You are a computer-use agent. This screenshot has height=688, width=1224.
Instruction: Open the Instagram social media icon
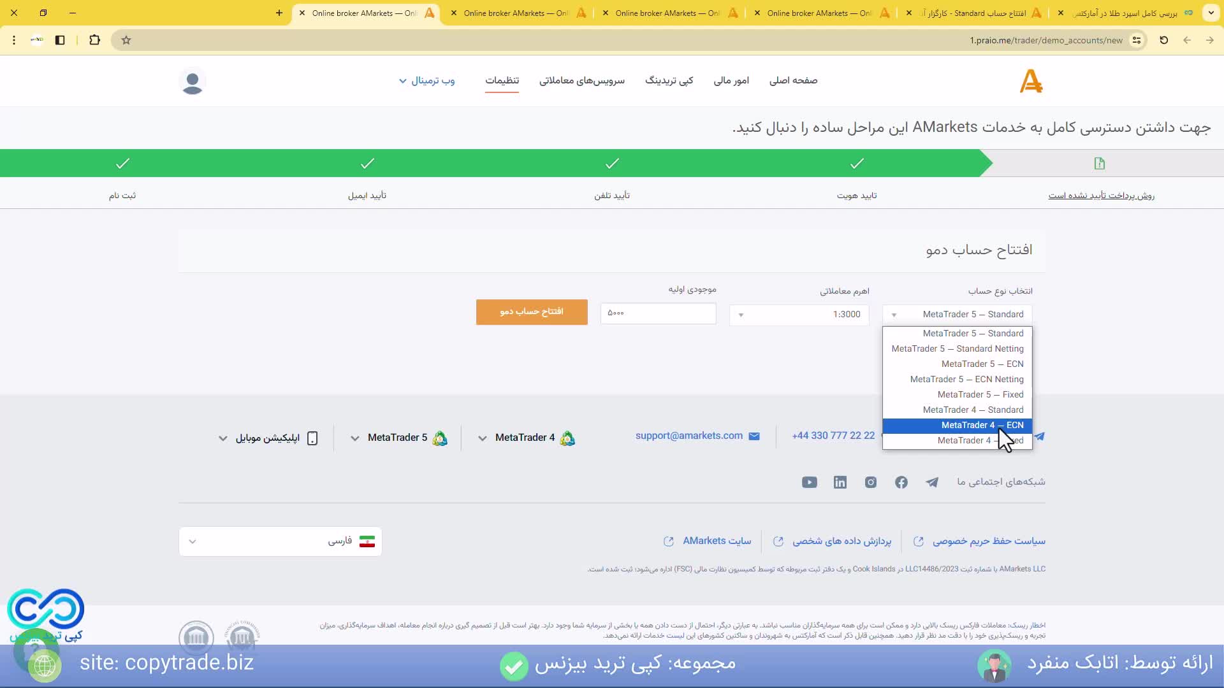[870, 482]
